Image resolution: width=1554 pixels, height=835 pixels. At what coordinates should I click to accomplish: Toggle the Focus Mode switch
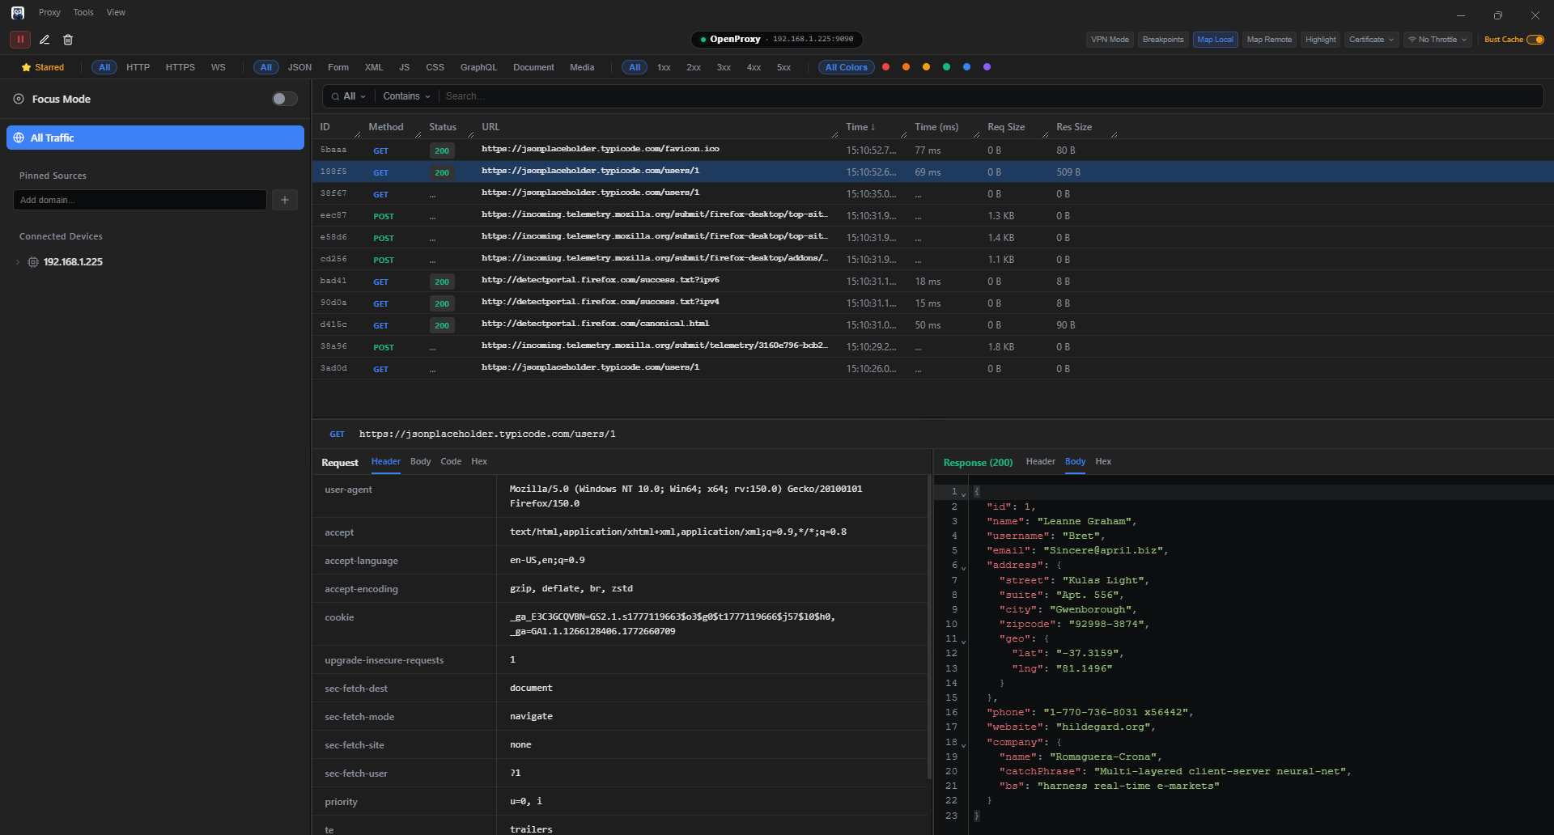284,99
